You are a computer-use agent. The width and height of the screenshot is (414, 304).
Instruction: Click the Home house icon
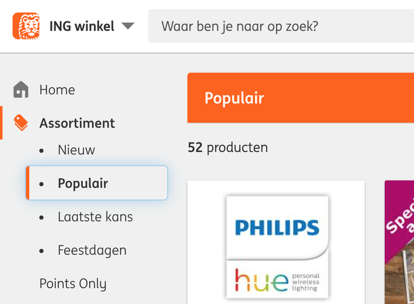[x=21, y=90]
